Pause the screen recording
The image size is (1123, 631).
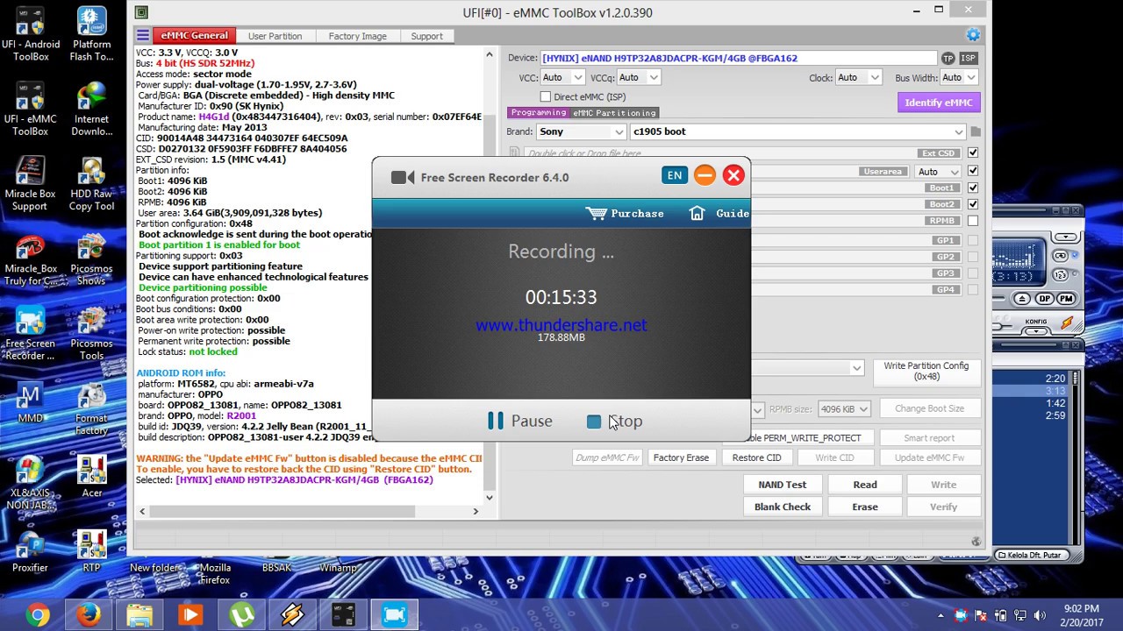pos(520,422)
